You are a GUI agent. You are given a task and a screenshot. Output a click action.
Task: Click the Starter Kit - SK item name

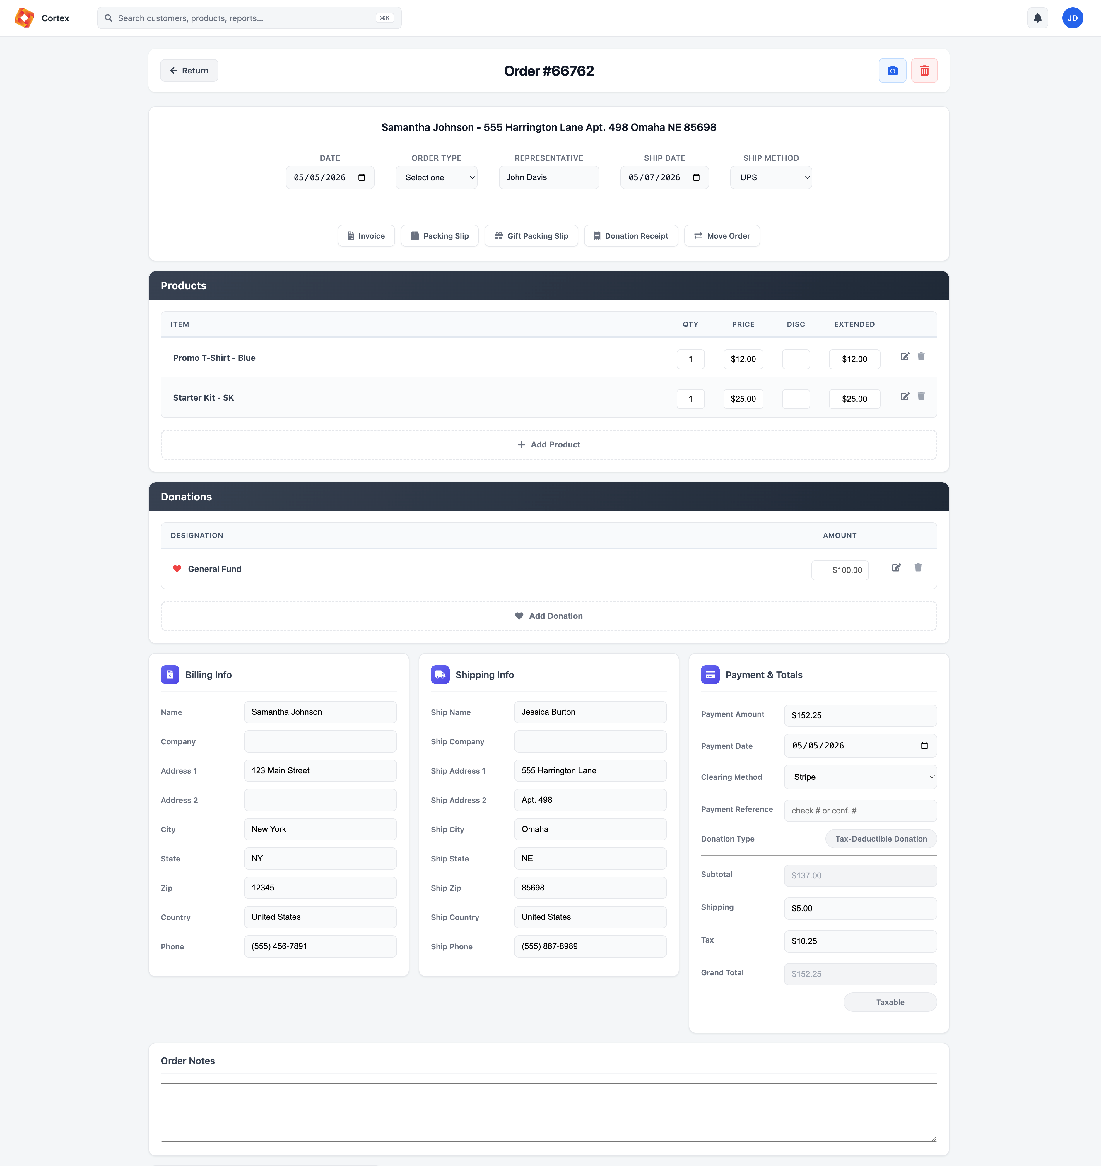[x=204, y=398]
